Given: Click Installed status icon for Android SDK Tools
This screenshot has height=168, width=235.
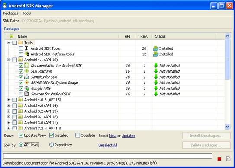Looking at the screenshot, I should pyautogui.click(x=156, y=48).
